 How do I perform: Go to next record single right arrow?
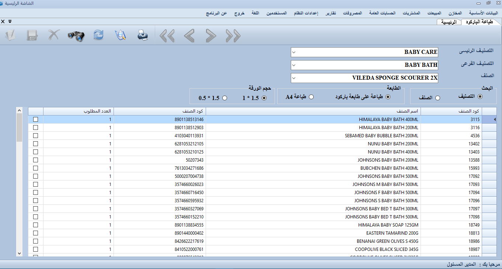pyautogui.click(x=211, y=36)
